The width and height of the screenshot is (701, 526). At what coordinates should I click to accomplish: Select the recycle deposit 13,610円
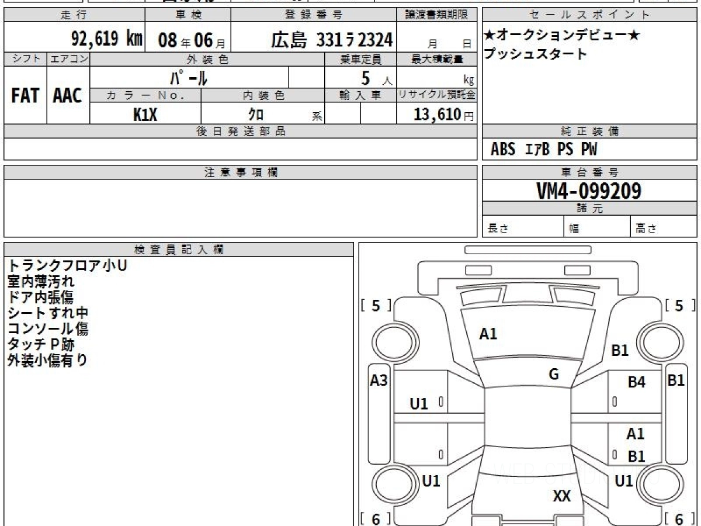pyautogui.click(x=443, y=114)
